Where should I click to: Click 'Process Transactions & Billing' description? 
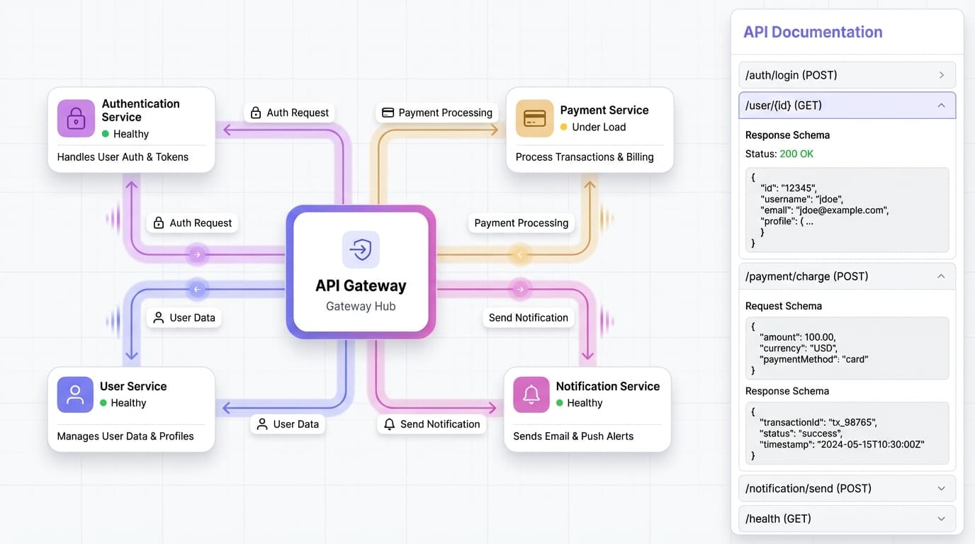[x=585, y=157]
